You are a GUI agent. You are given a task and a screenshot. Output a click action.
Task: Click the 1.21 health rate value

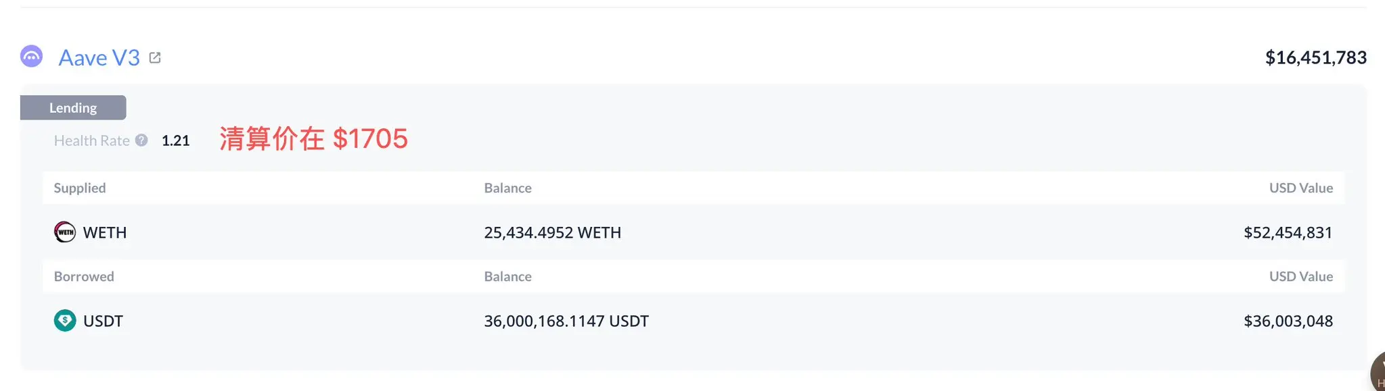pos(175,140)
